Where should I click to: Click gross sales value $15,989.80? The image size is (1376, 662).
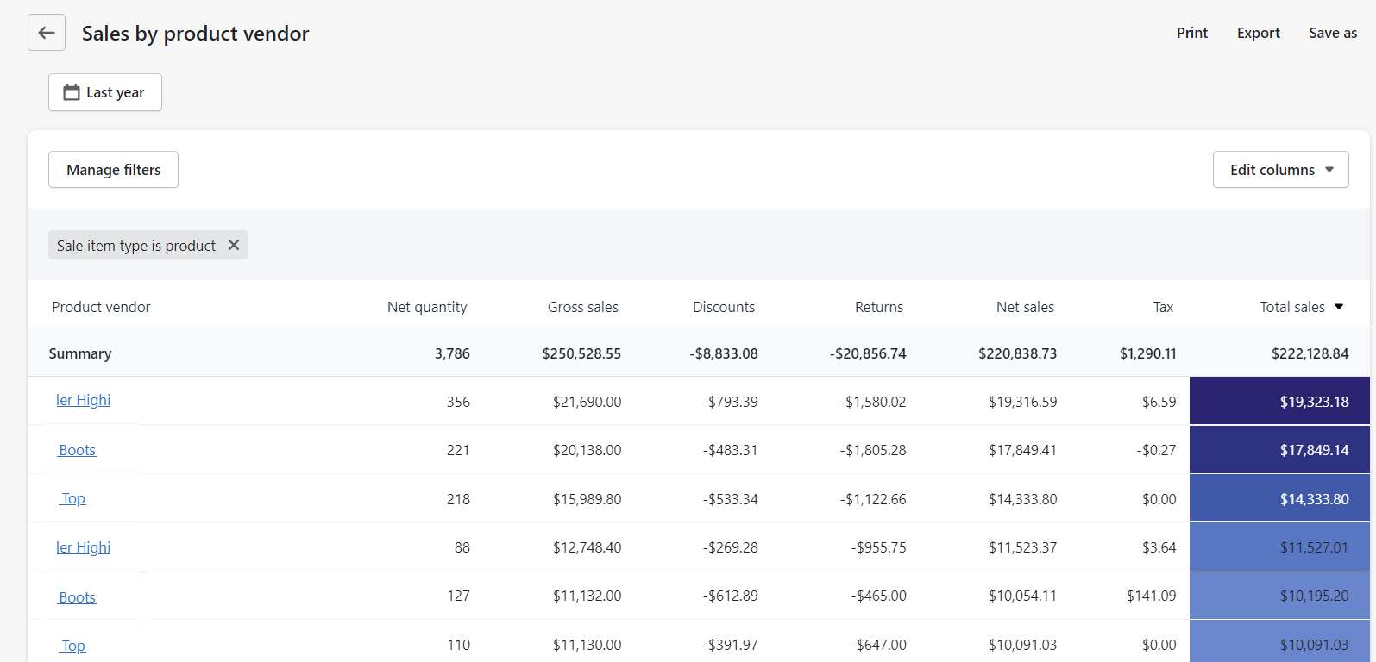click(x=587, y=499)
